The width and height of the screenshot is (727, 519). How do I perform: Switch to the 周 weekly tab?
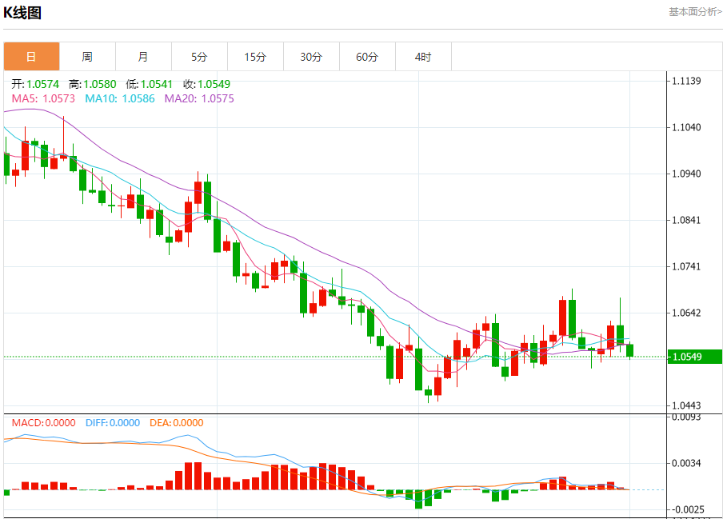pyautogui.click(x=88, y=57)
